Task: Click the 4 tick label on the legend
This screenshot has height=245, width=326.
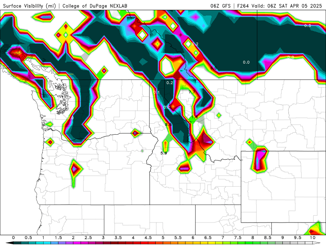Action: 133,238
